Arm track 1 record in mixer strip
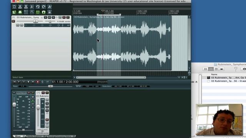246x138 pixels. [x=47, y=120]
